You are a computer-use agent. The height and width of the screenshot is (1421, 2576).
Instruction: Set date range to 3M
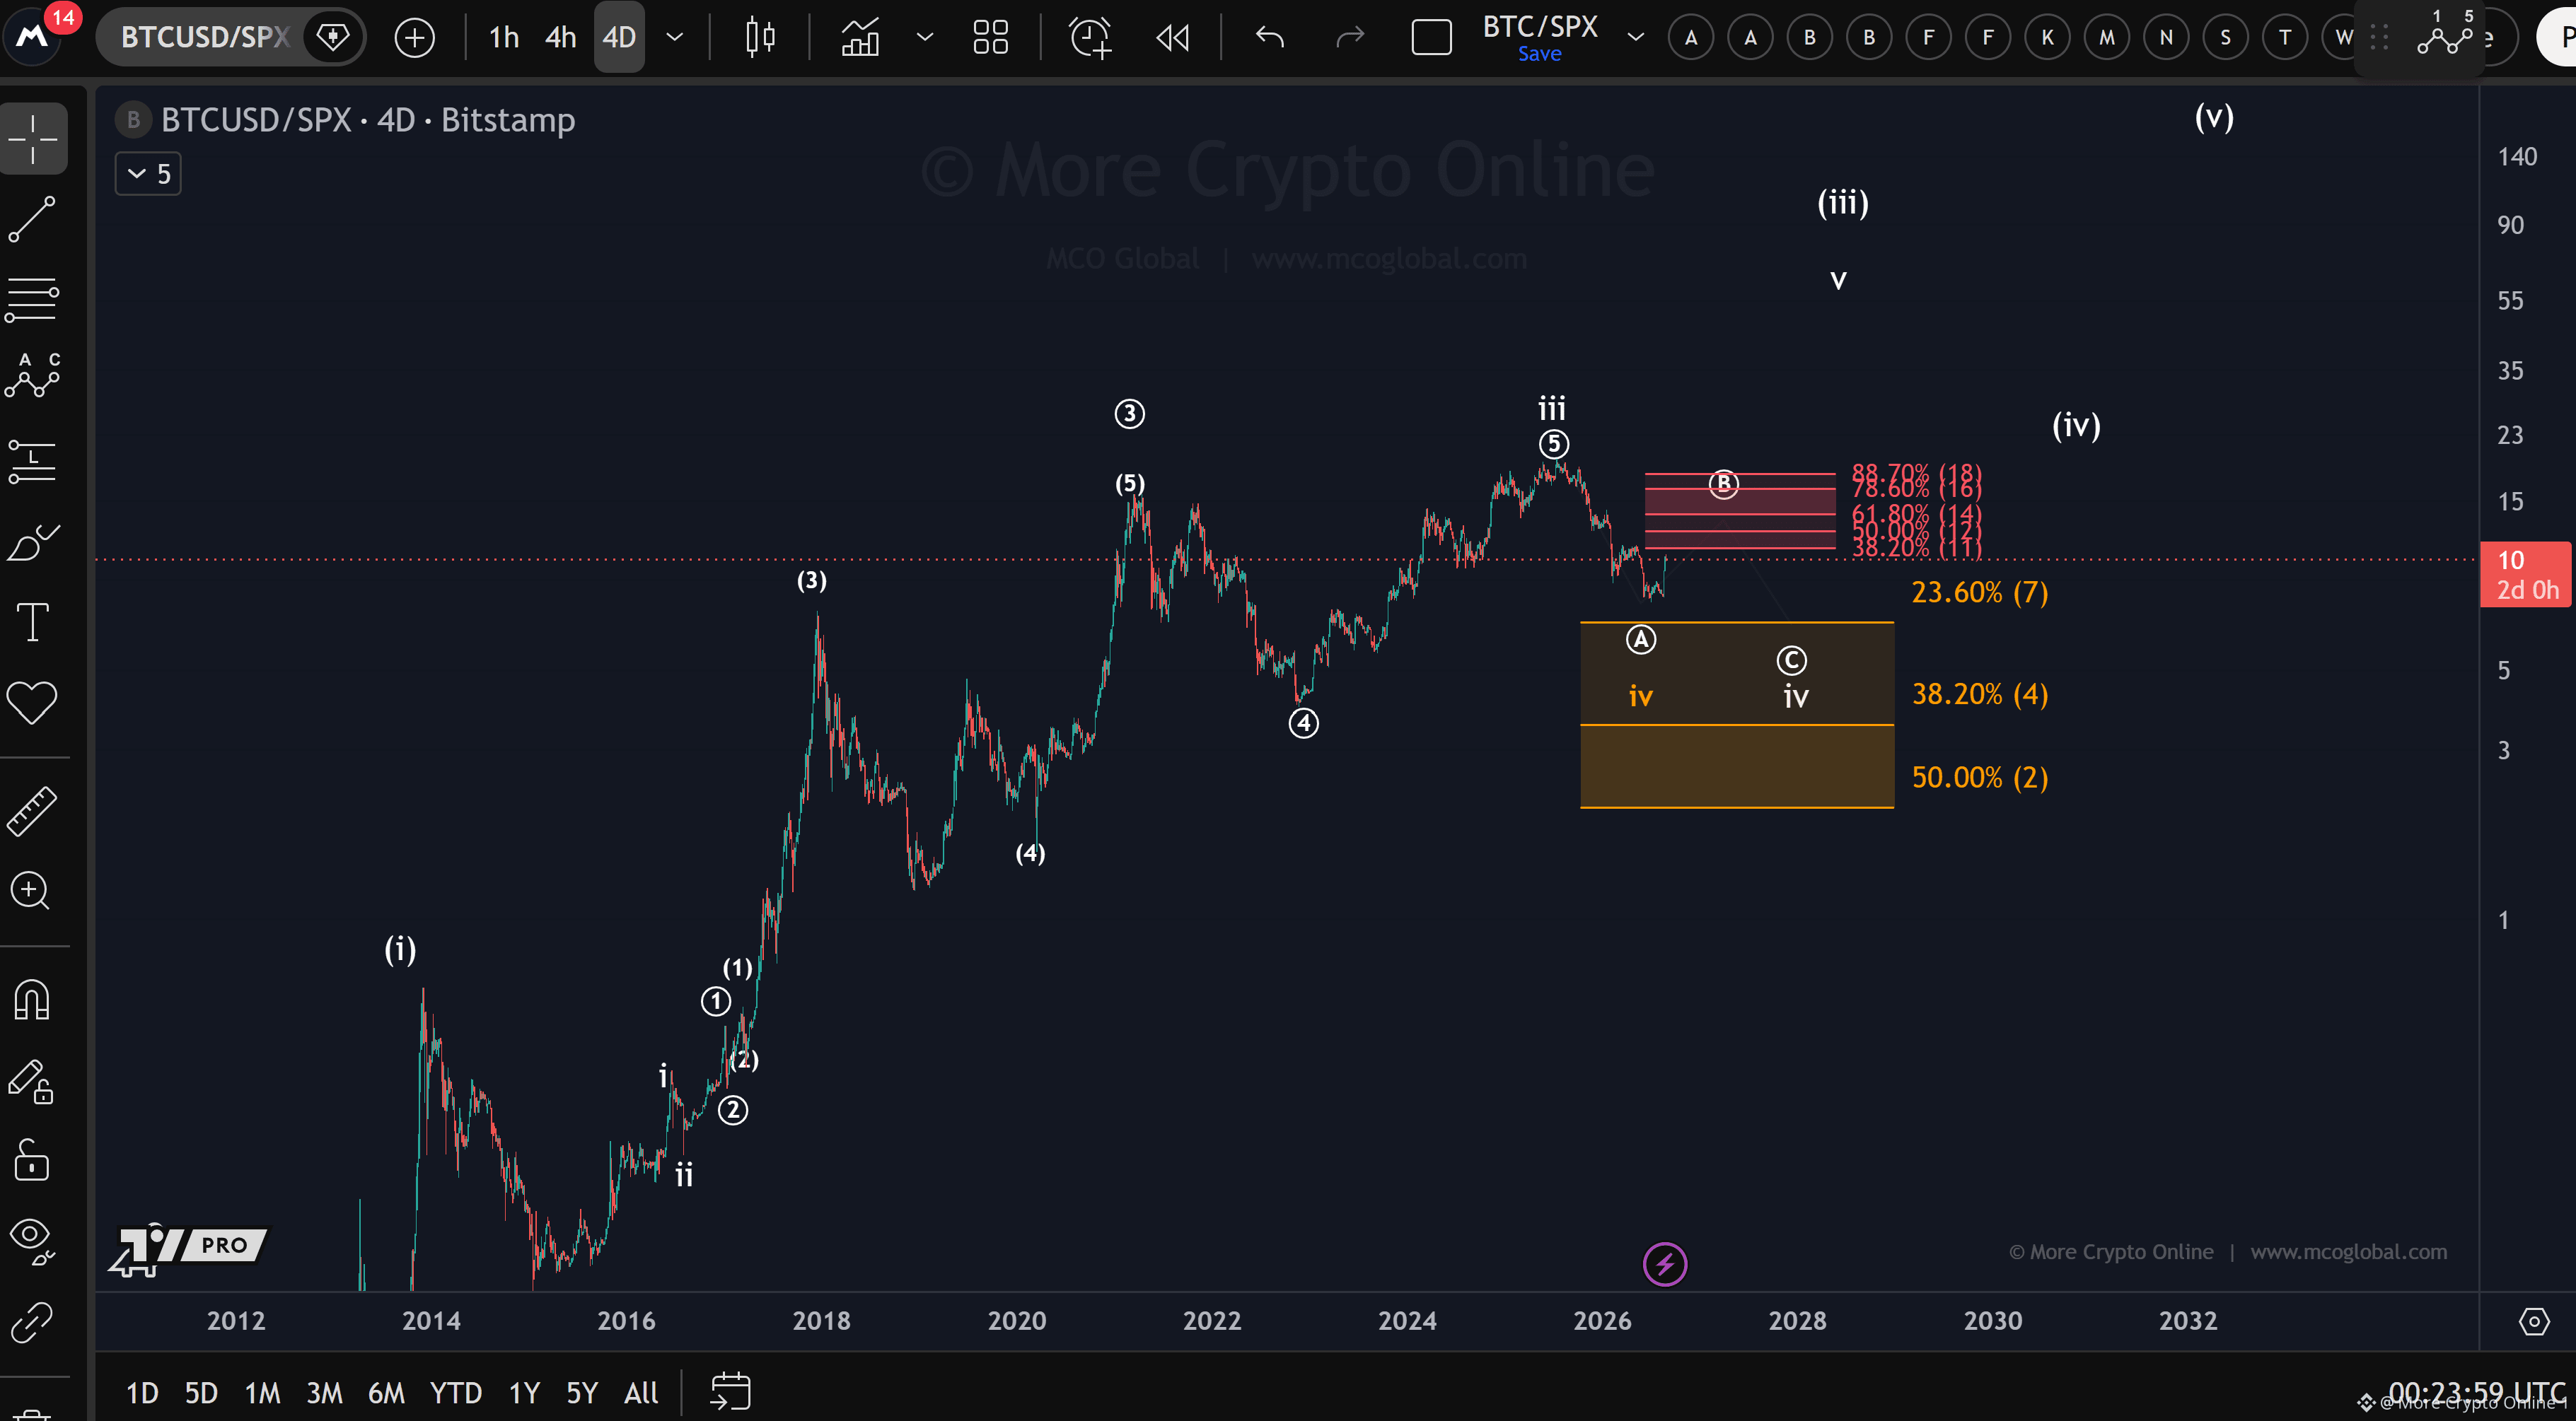pos(324,1392)
